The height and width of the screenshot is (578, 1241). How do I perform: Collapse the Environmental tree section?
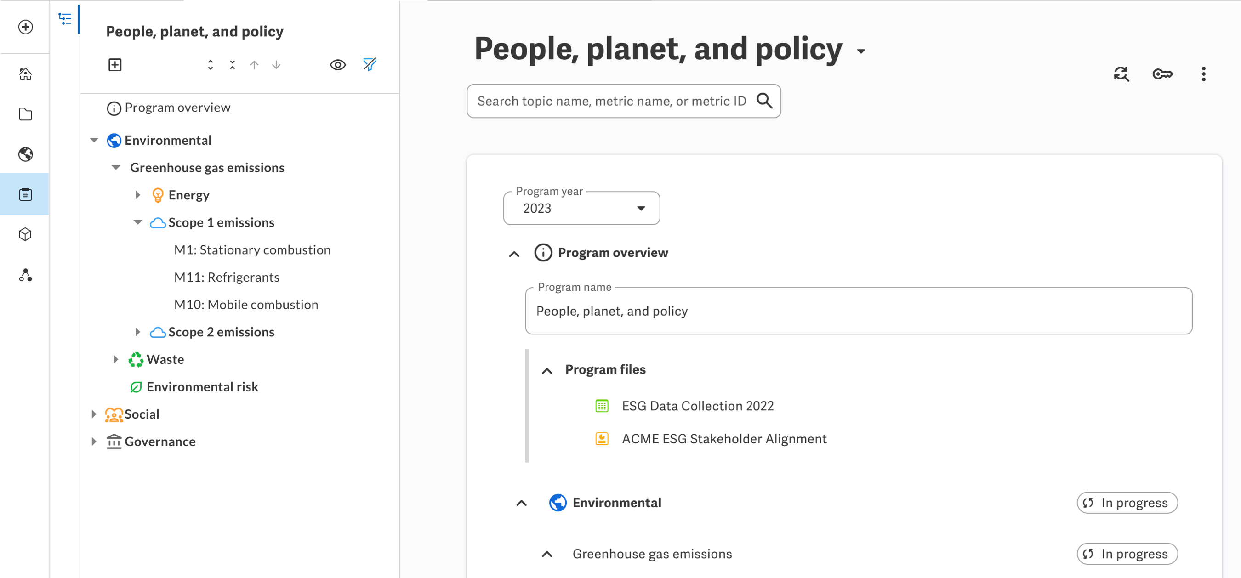coord(94,140)
